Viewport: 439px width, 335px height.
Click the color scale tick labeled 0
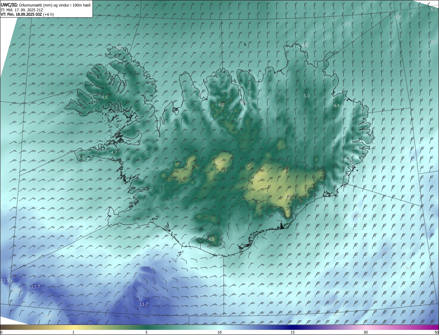pyautogui.click(x=1, y=332)
